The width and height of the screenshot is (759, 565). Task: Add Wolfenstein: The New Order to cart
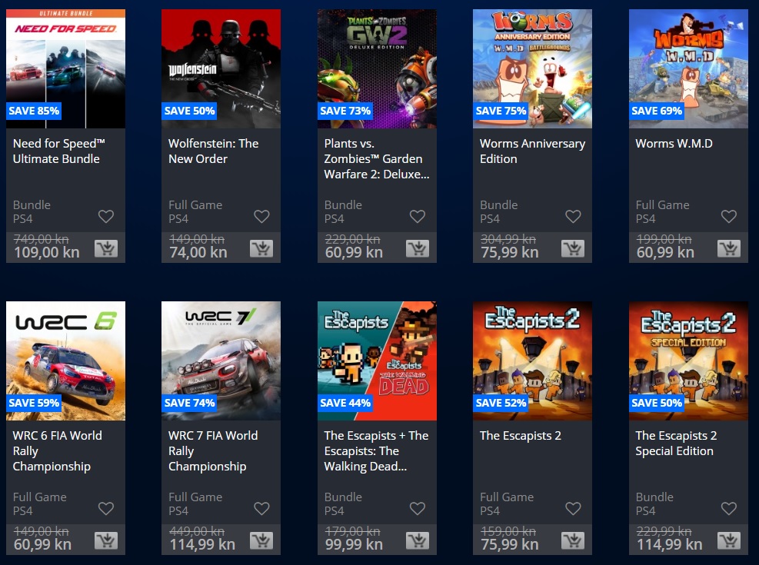pyautogui.click(x=261, y=248)
